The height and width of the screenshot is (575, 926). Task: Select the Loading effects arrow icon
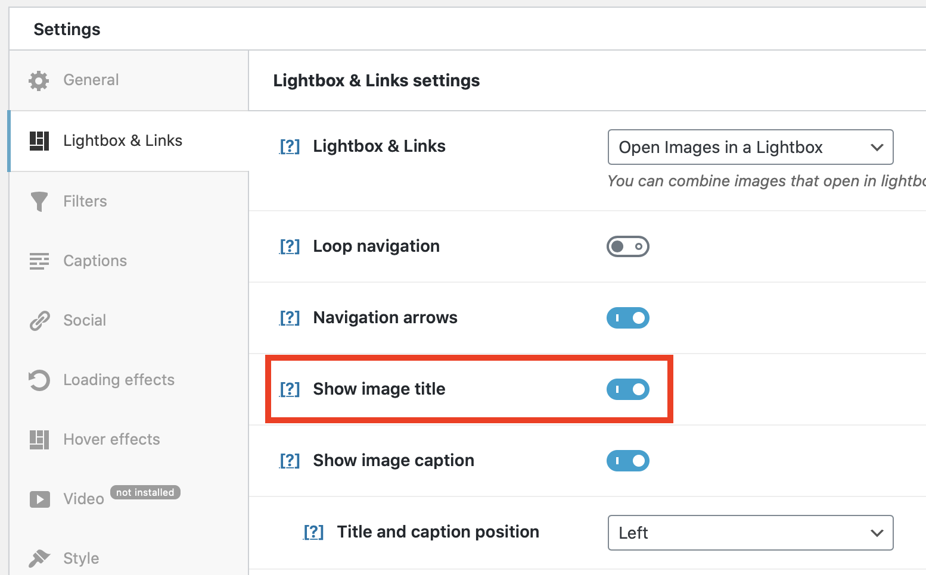point(39,380)
